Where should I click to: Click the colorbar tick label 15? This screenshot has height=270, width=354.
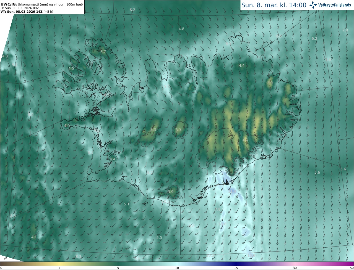tap(236, 268)
